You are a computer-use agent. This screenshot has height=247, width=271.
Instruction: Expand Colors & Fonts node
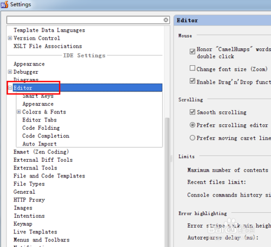[19, 112]
